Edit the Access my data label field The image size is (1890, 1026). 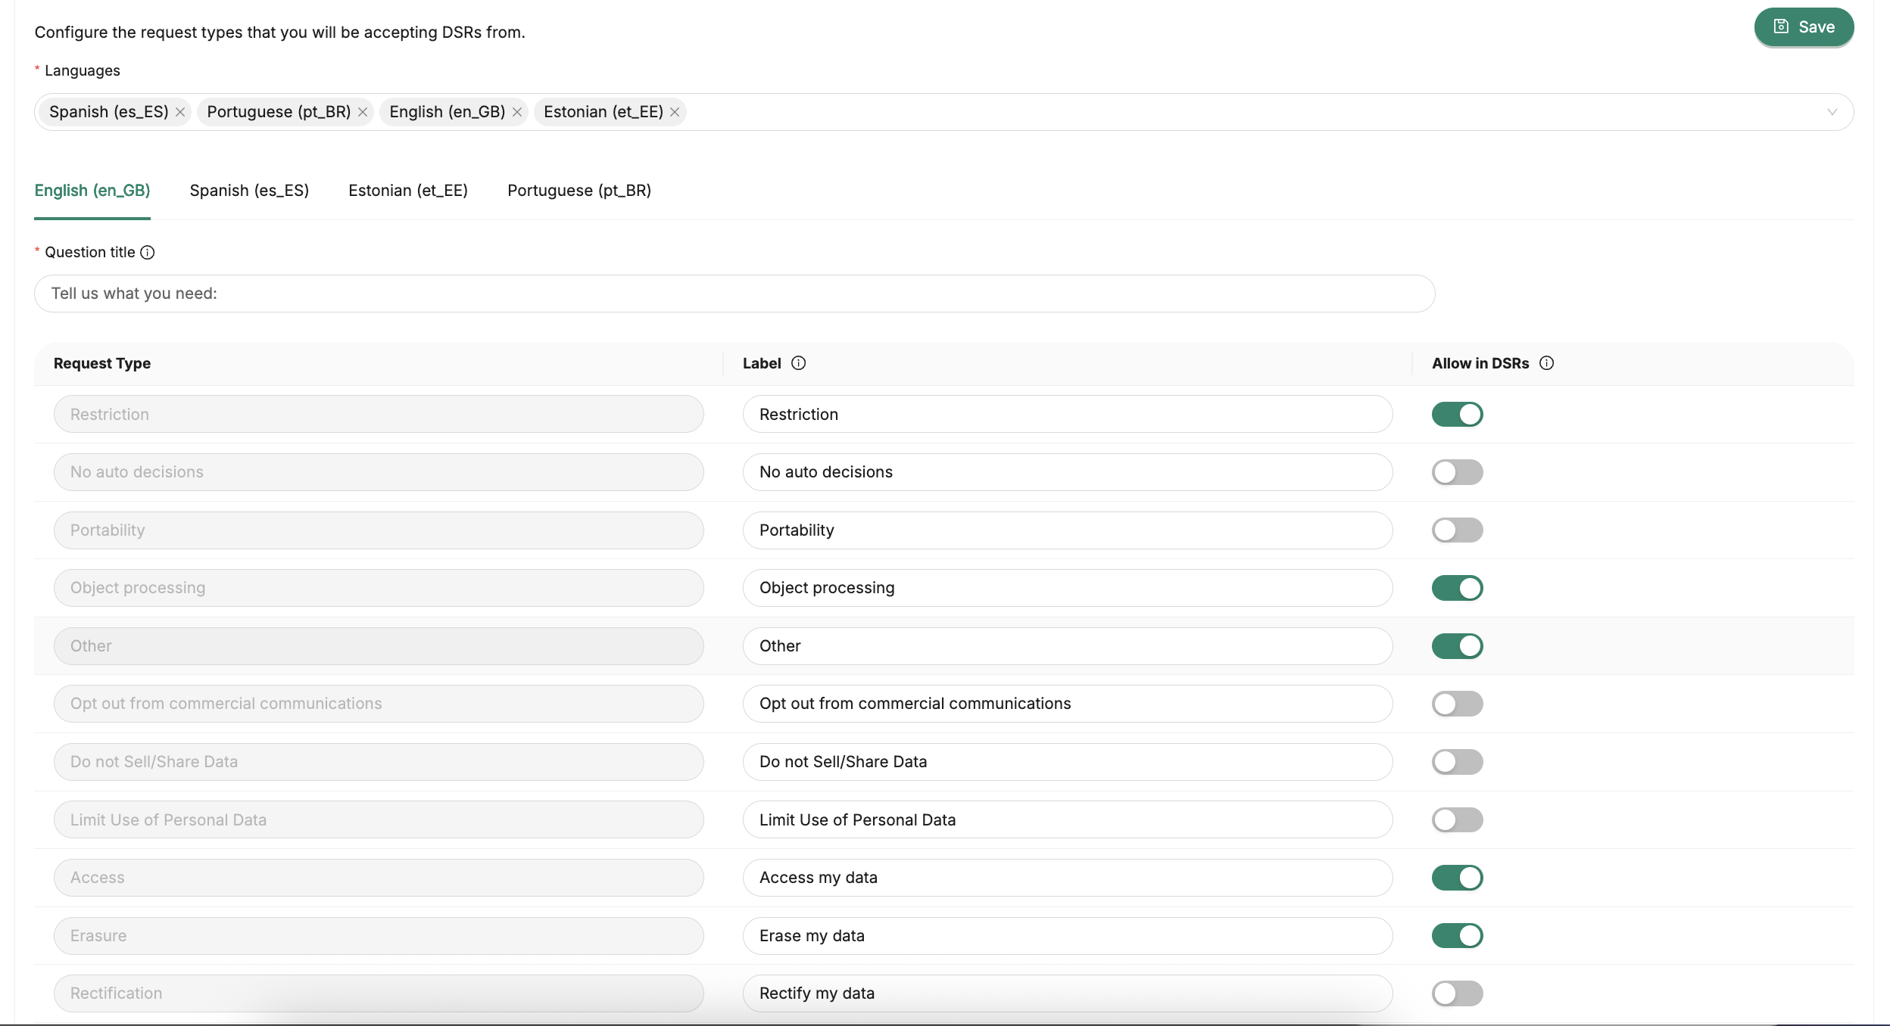tap(1067, 878)
